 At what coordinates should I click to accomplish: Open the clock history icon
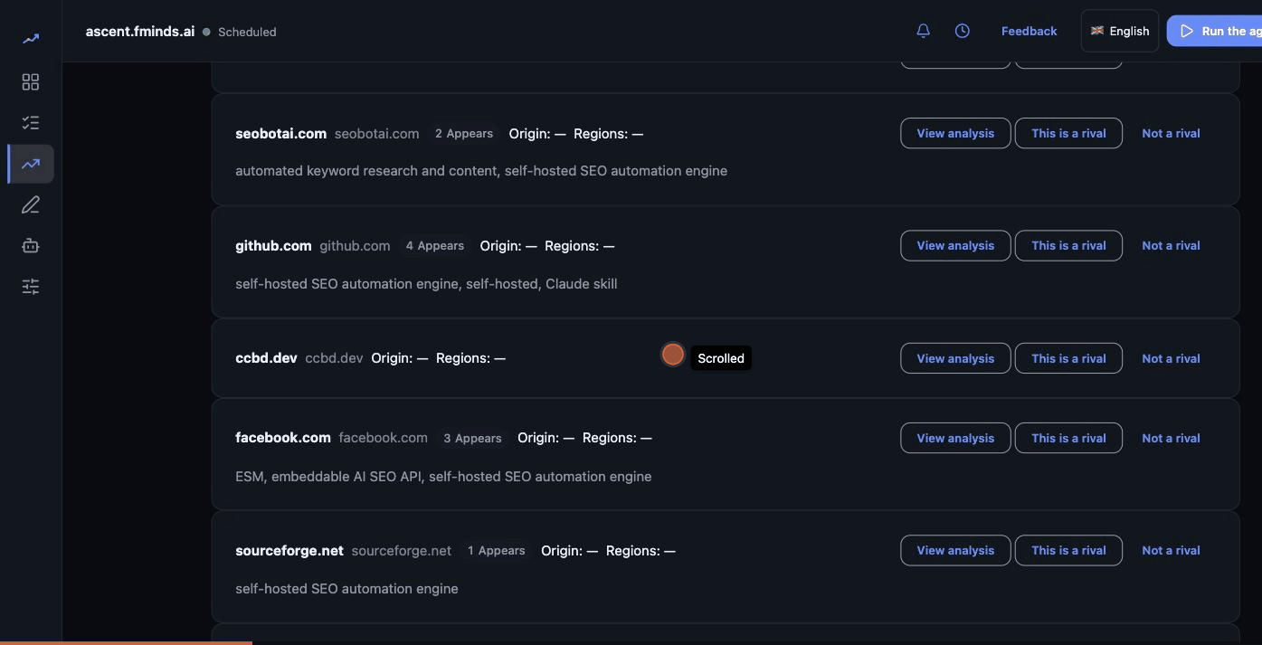(x=963, y=31)
